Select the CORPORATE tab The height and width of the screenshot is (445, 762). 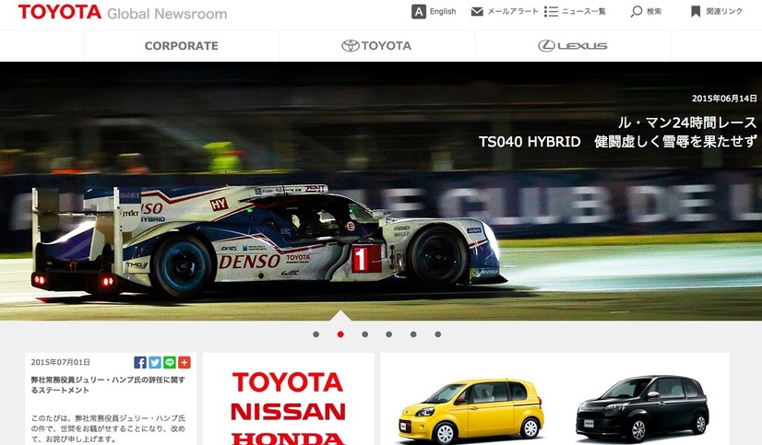[x=181, y=46]
